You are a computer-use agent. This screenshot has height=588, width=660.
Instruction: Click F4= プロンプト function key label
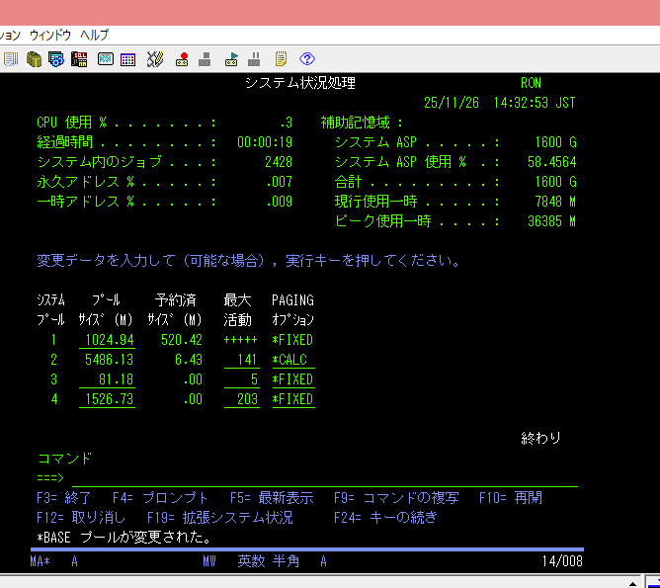[160, 498]
